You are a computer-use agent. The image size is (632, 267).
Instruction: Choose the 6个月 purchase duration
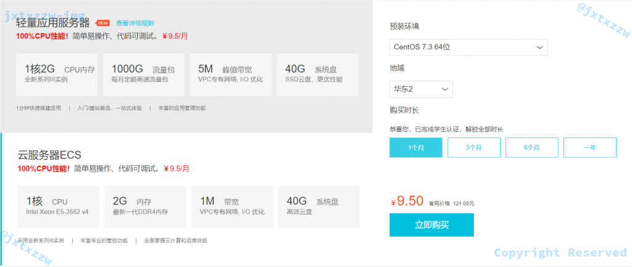coord(531,147)
